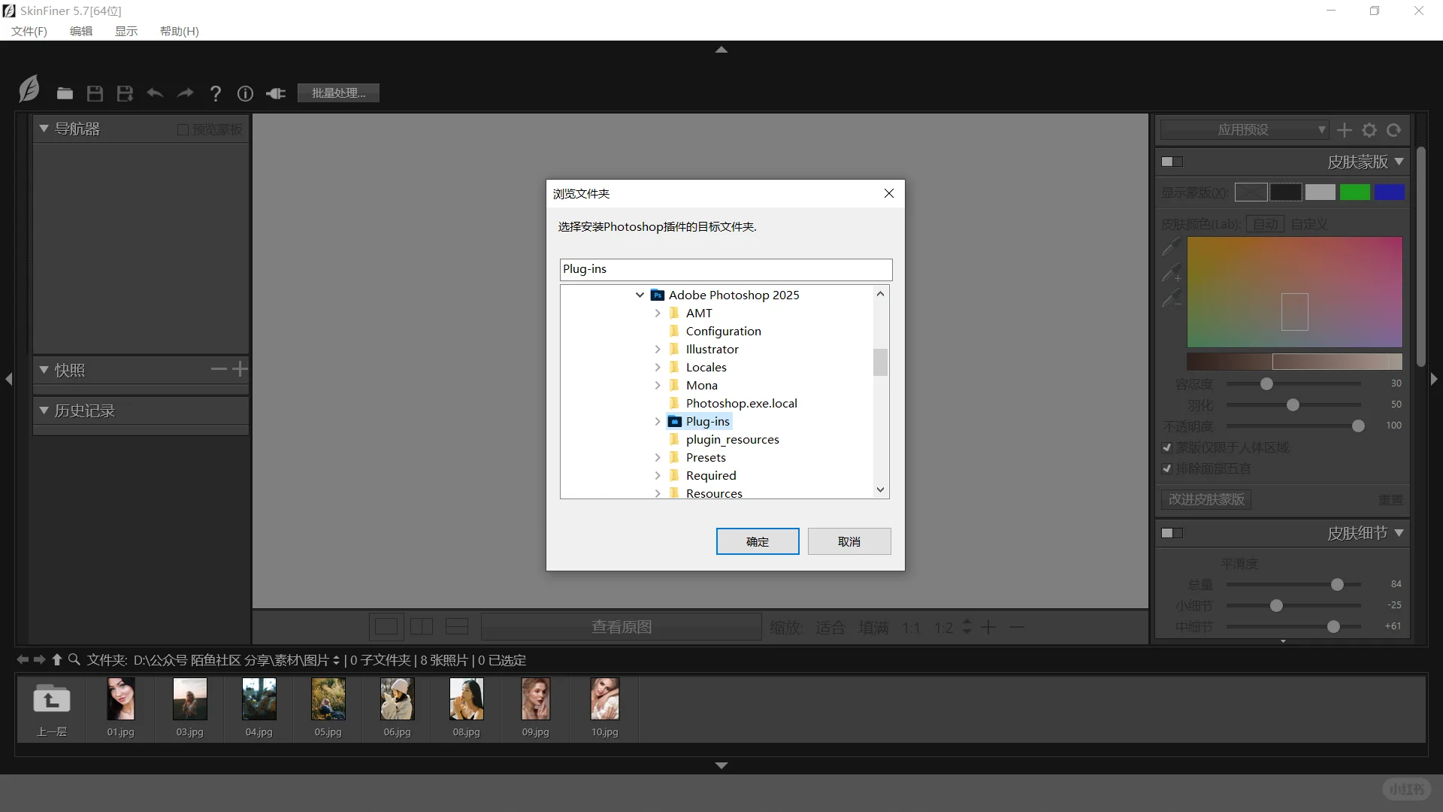The height and width of the screenshot is (812, 1443).
Task: Uncheck the exclude facial features checkbox
Action: 1167,469
